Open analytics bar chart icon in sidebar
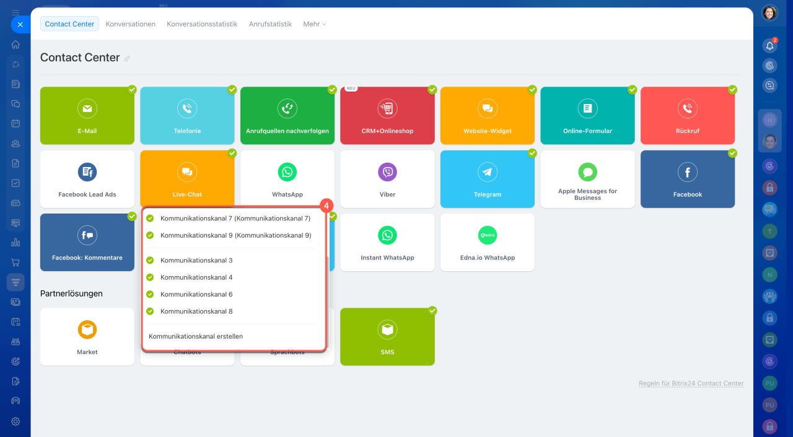The image size is (793, 437). 15,243
